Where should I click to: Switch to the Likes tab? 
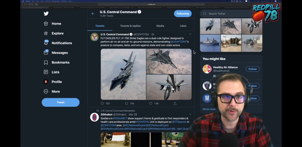click(x=183, y=26)
